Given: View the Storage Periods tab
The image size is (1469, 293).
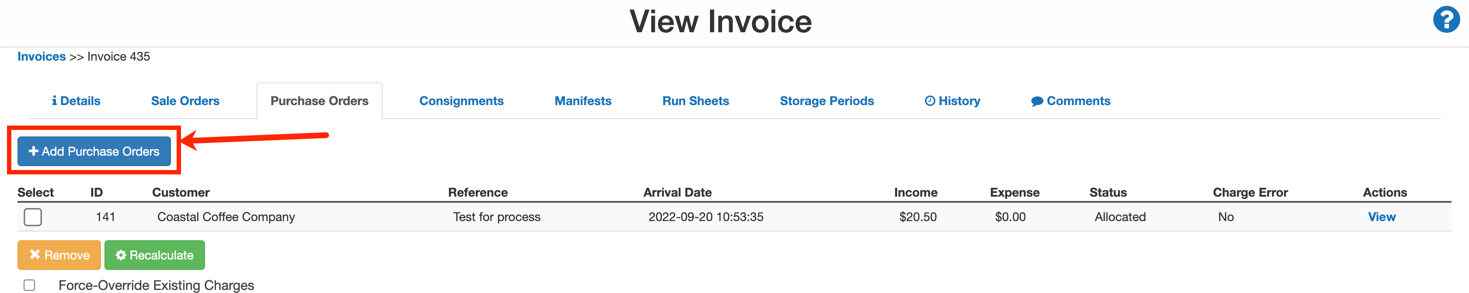Looking at the screenshot, I should (x=827, y=101).
